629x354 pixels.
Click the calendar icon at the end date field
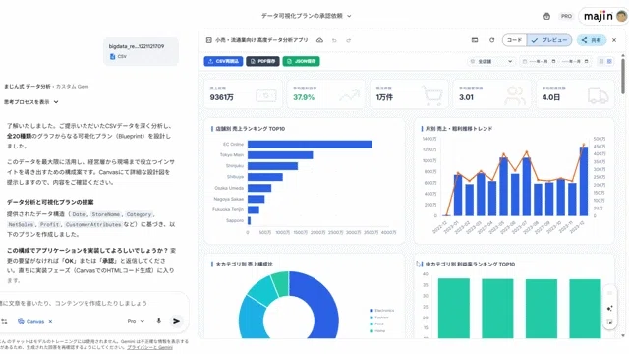tap(586, 61)
